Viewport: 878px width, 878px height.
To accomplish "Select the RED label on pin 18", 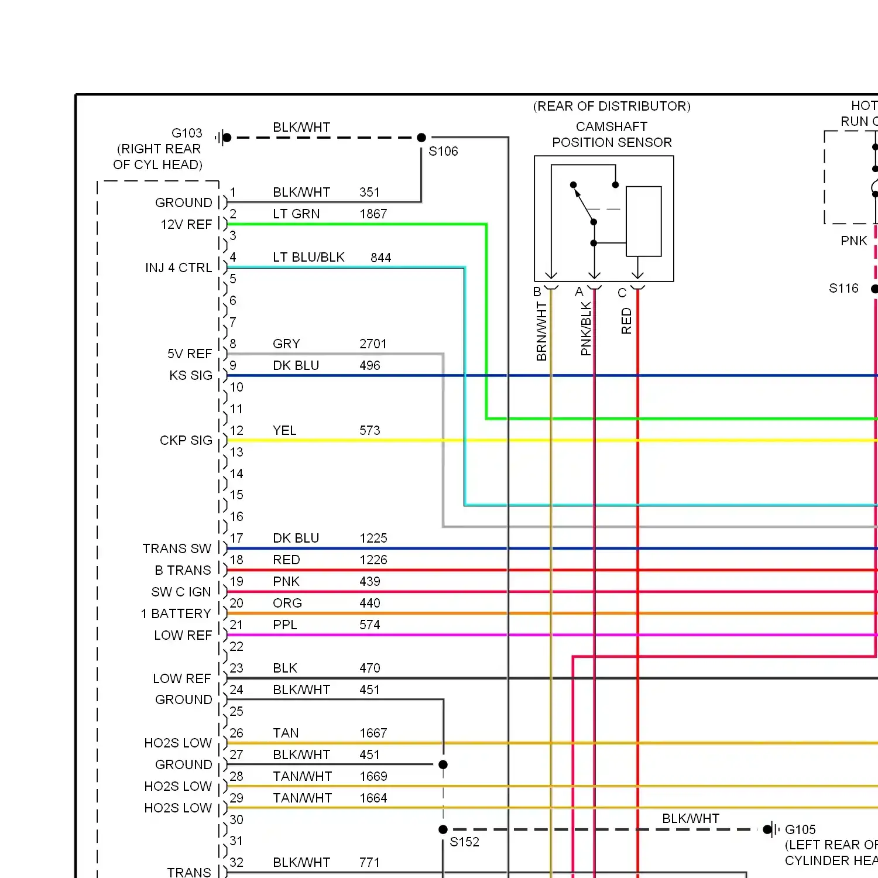I will (286, 560).
